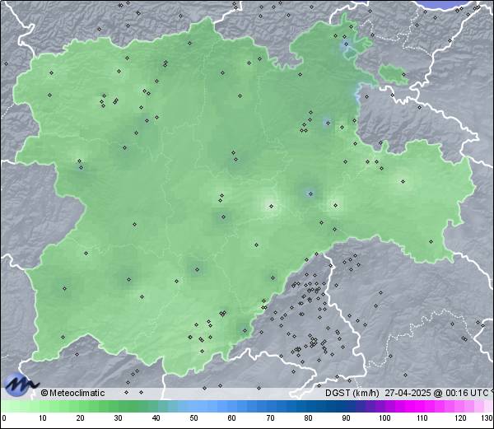Select the station marker on the brightest white spot
The height and width of the screenshot is (429, 494).
click(x=271, y=207)
